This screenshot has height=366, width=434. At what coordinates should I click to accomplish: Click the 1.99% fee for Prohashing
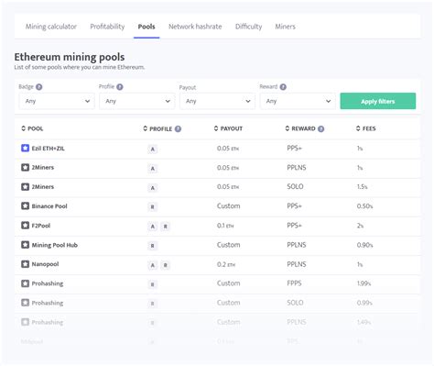[363, 283]
